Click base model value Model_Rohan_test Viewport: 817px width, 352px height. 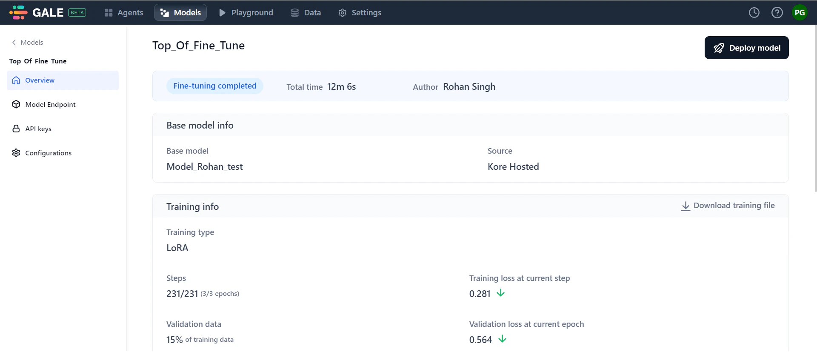point(205,167)
